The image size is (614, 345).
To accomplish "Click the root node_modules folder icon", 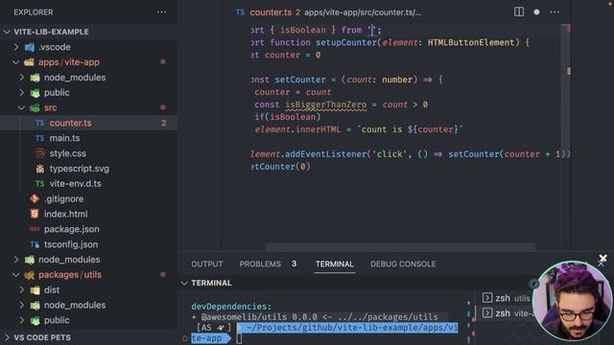I will [30, 260].
